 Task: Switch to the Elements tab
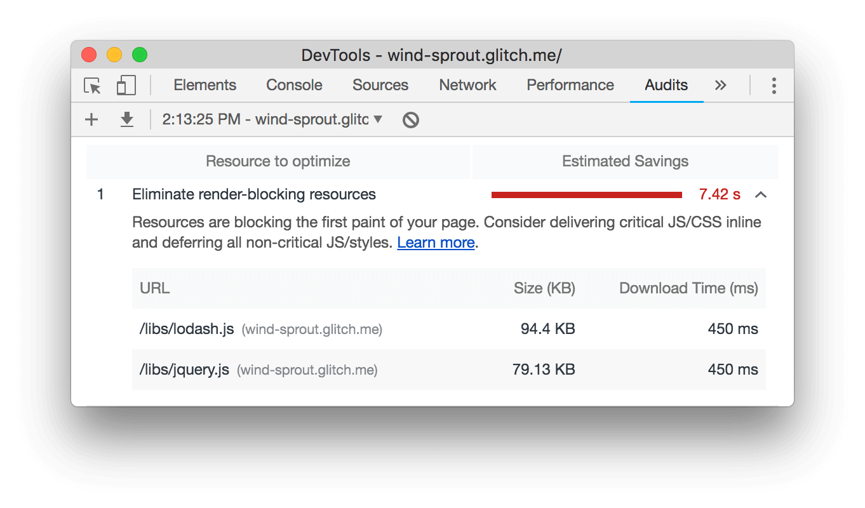coord(205,86)
